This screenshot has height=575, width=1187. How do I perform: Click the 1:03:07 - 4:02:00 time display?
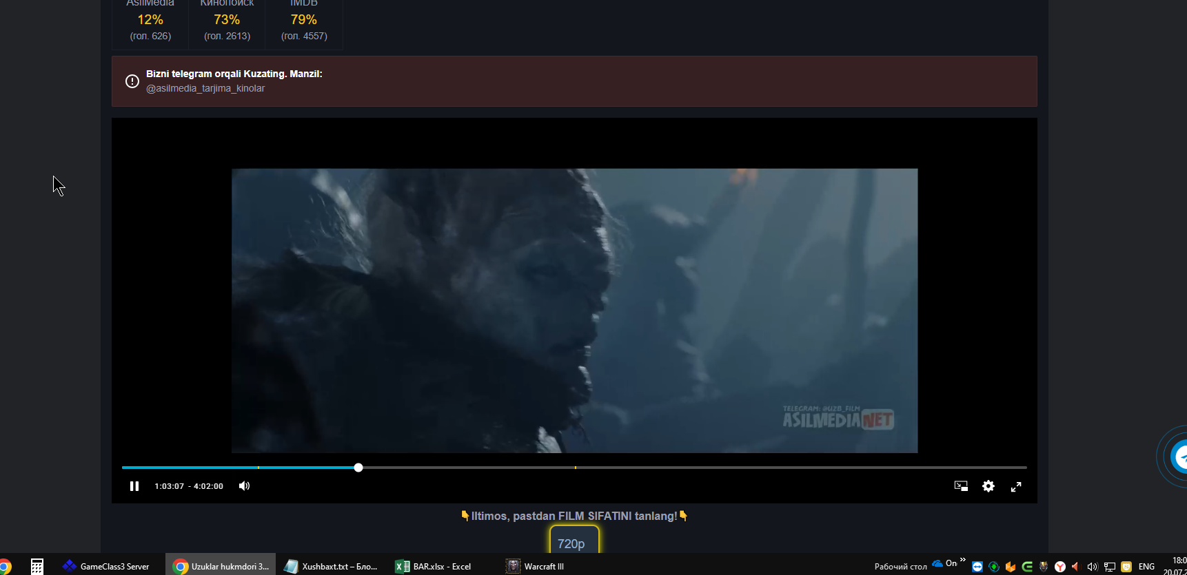(x=189, y=486)
